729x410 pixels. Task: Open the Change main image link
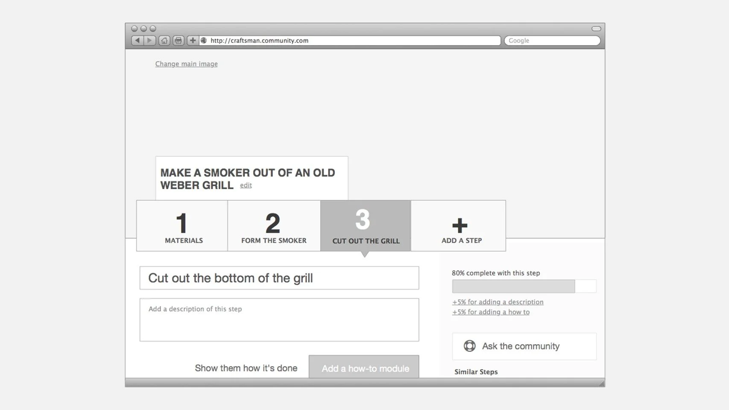[186, 64]
